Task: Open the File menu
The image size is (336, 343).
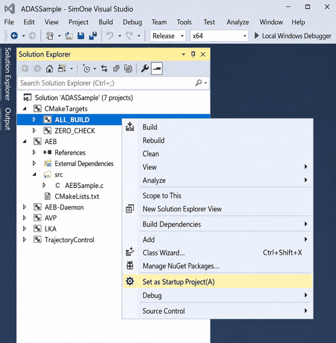Action: (x=9, y=22)
